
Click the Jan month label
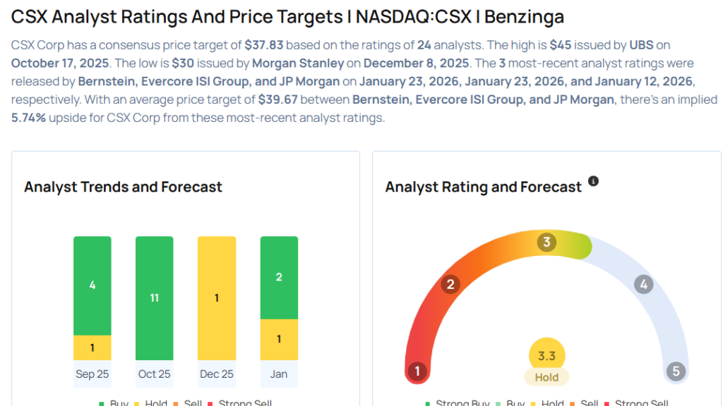[x=279, y=374]
